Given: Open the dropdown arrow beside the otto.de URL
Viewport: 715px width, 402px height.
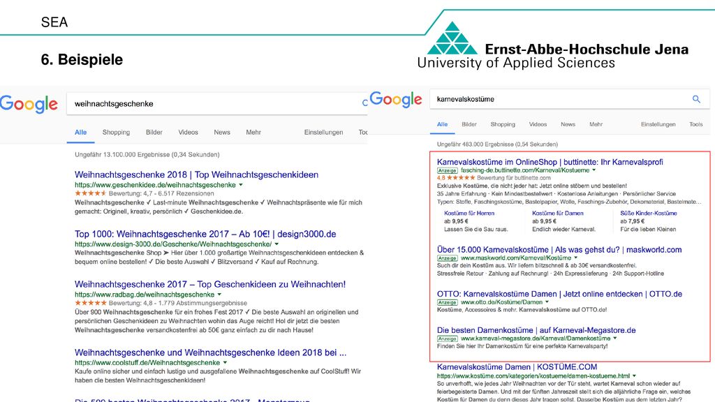Looking at the screenshot, I should click(547, 301).
